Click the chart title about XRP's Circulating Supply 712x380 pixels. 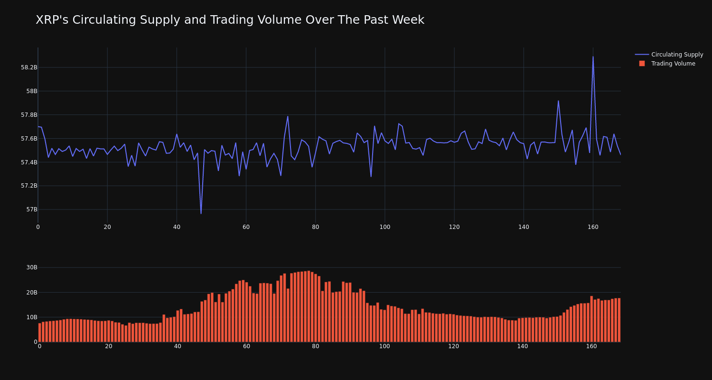230,20
